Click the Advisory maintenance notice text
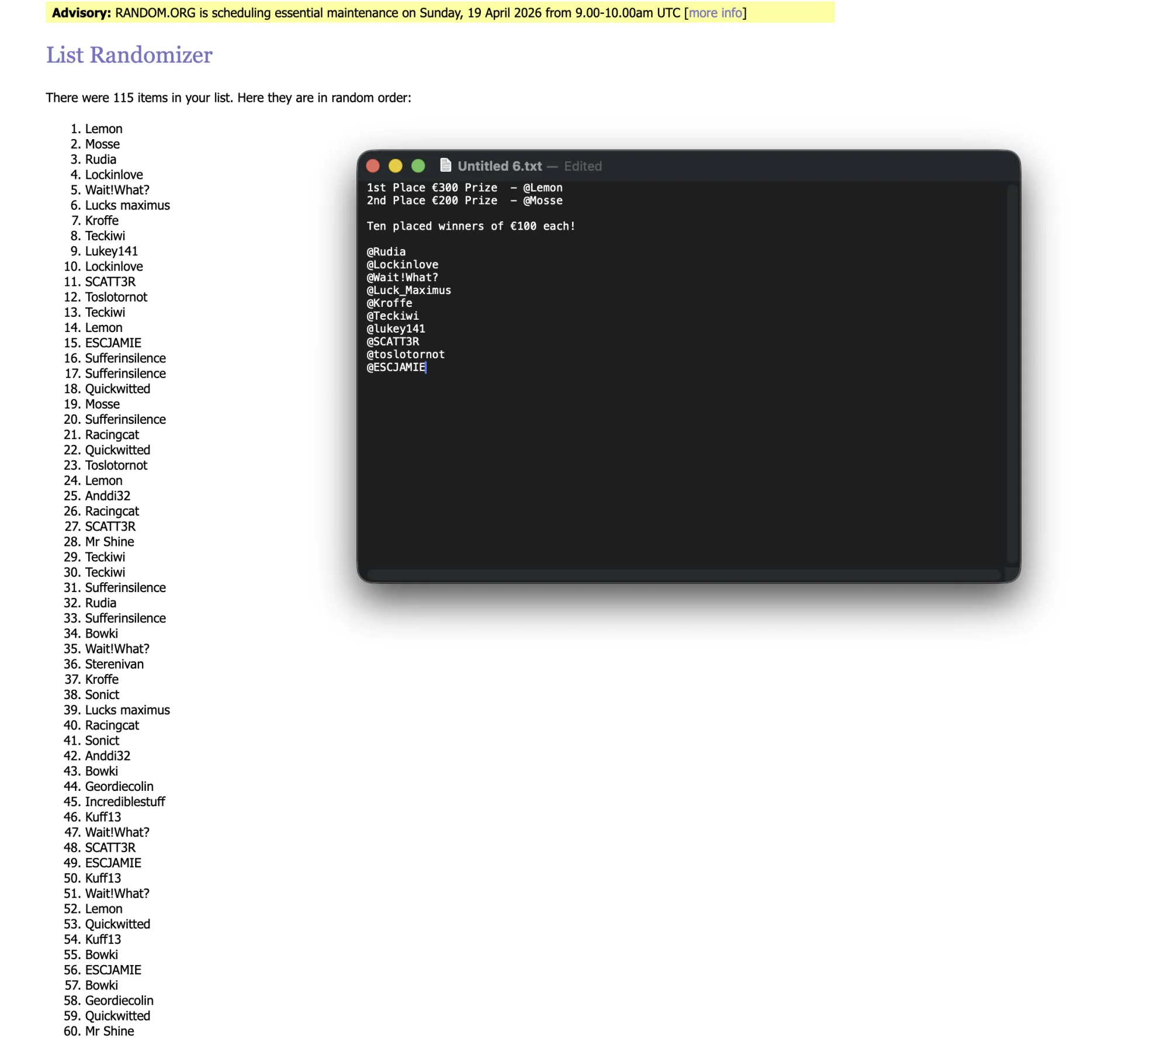This screenshot has height=1041, width=1157. pyautogui.click(x=399, y=13)
